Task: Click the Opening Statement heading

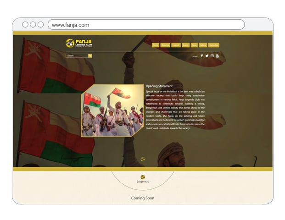Action: pyautogui.click(x=159, y=86)
